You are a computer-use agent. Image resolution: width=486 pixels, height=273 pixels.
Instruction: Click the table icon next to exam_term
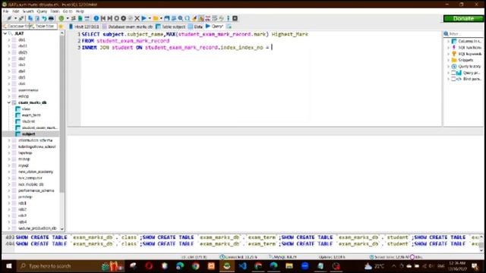coord(18,115)
